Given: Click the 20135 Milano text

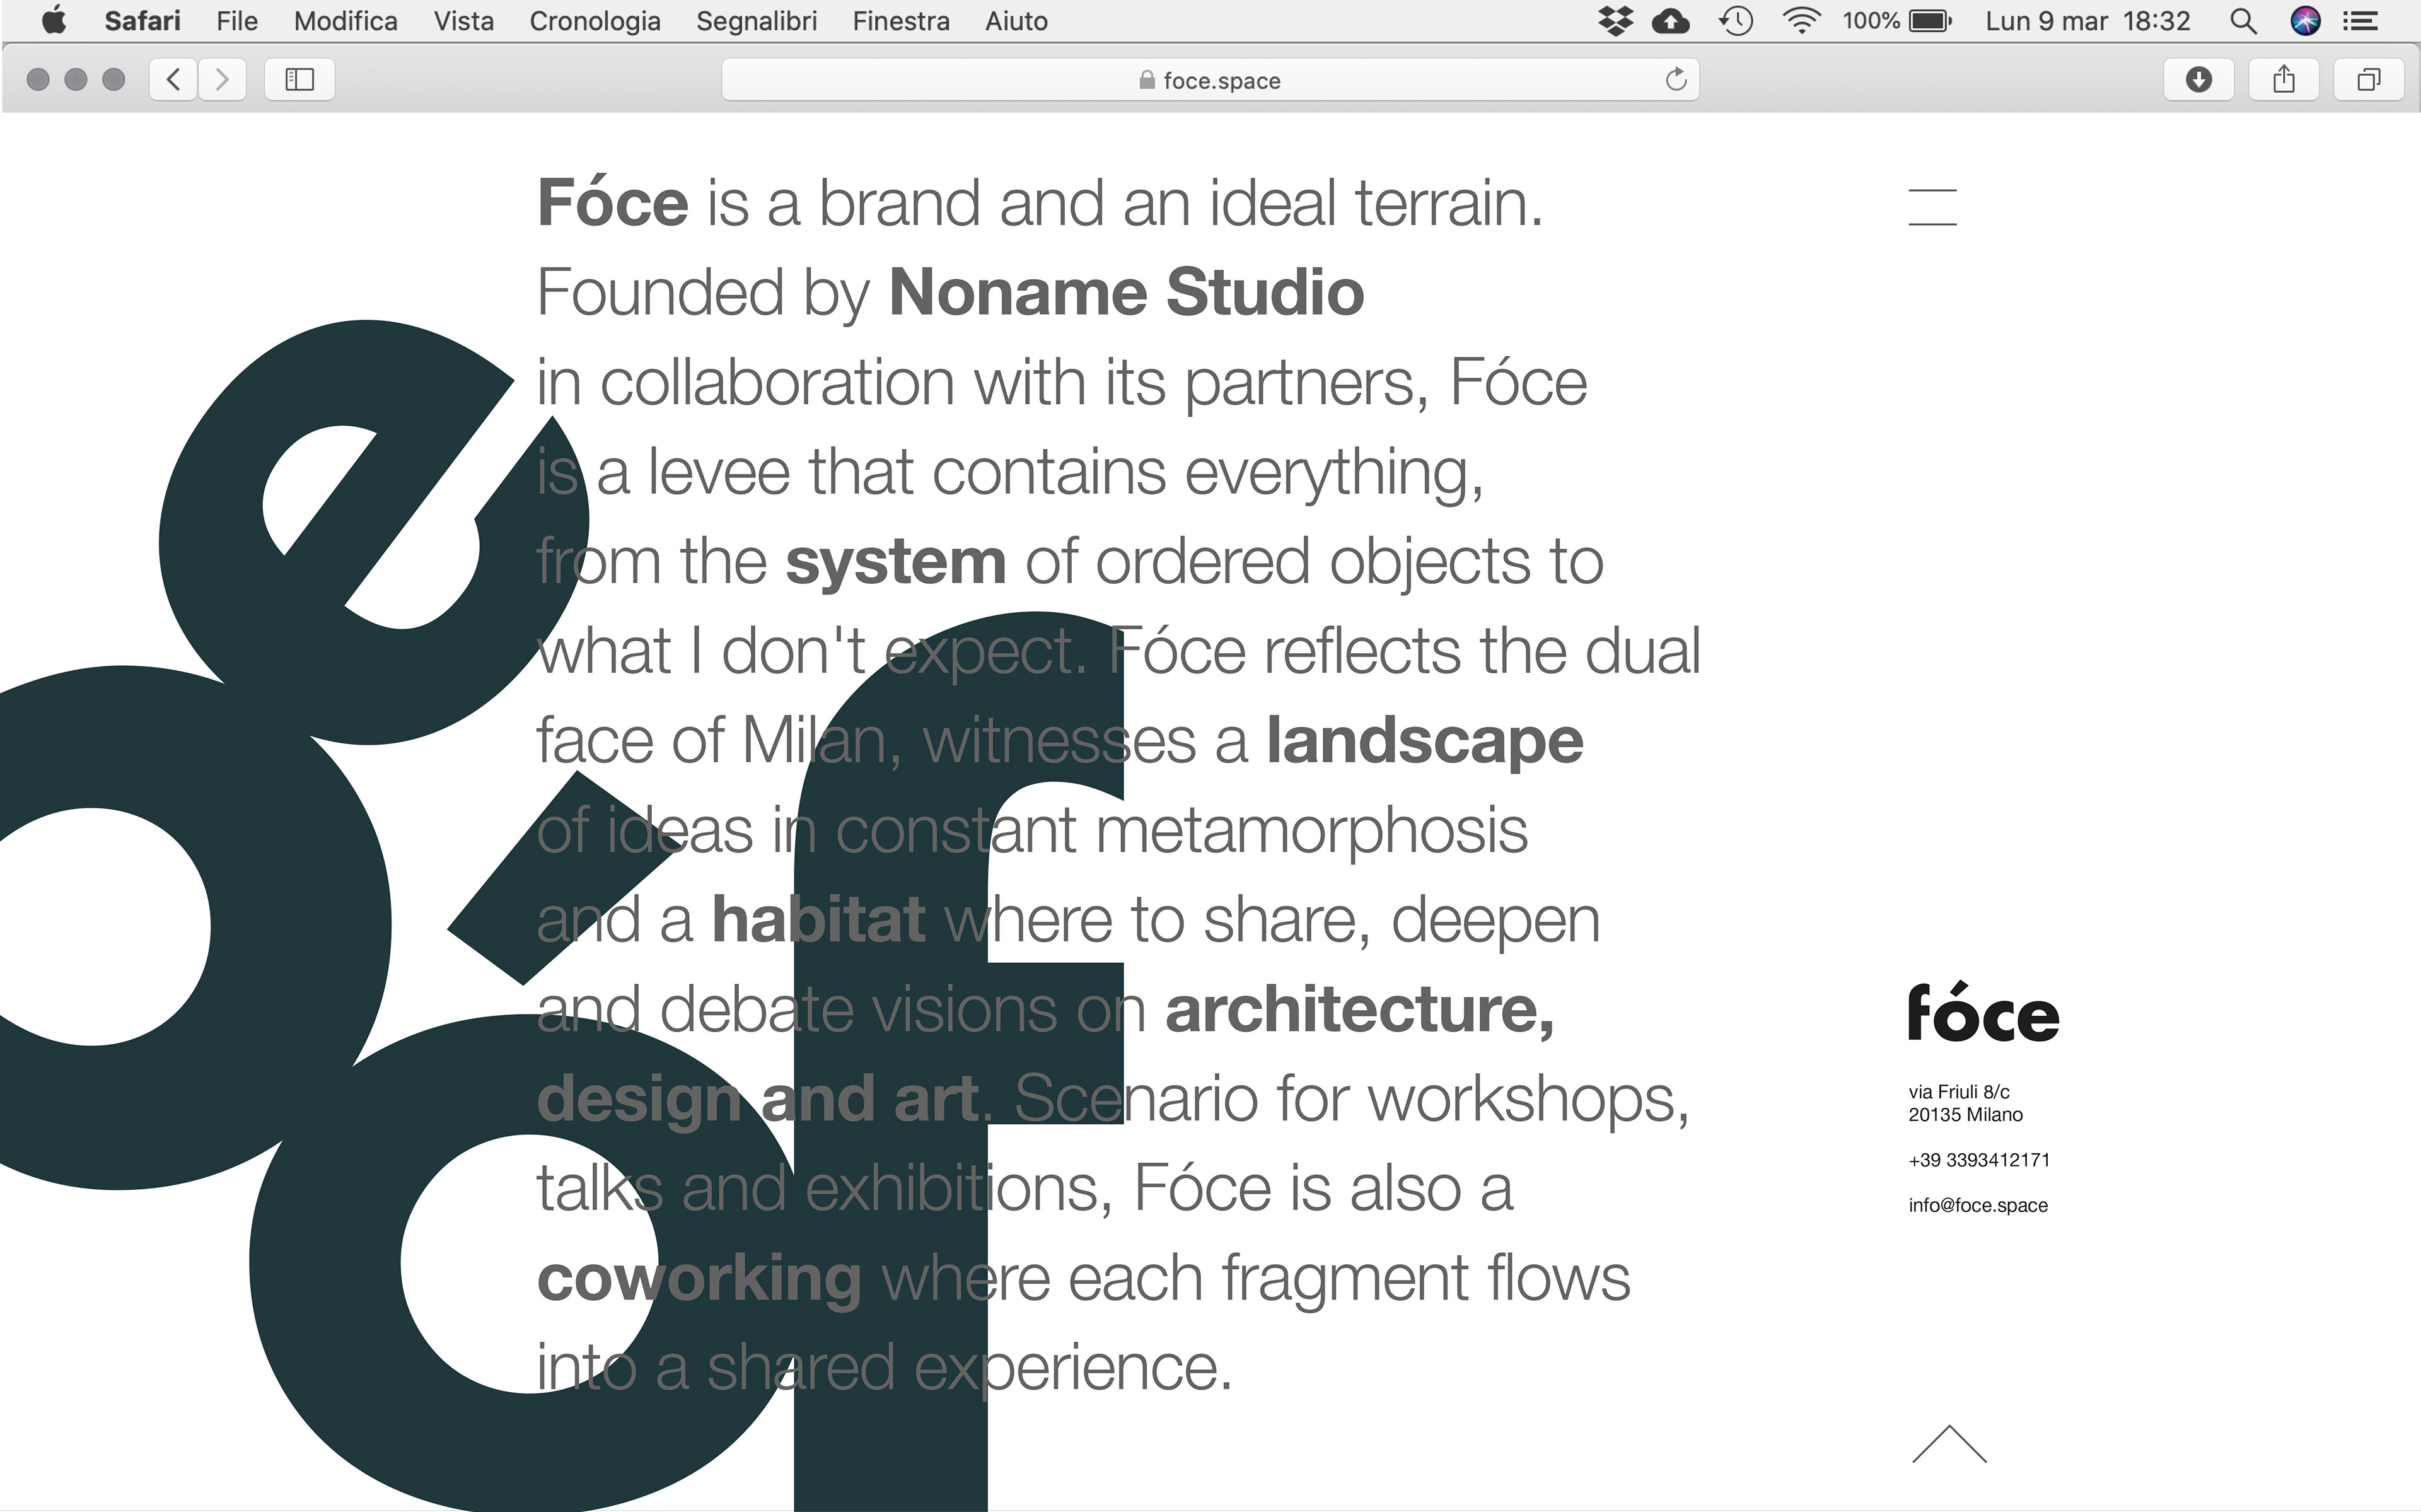Looking at the screenshot, I should (1965, 1115).
